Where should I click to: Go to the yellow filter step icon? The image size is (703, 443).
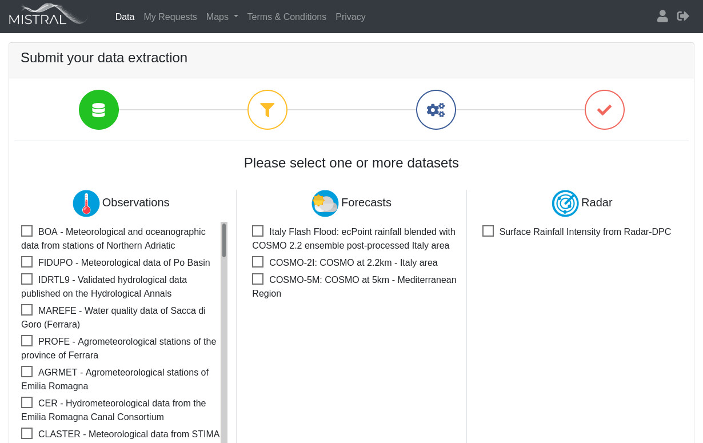coord(267,110)
